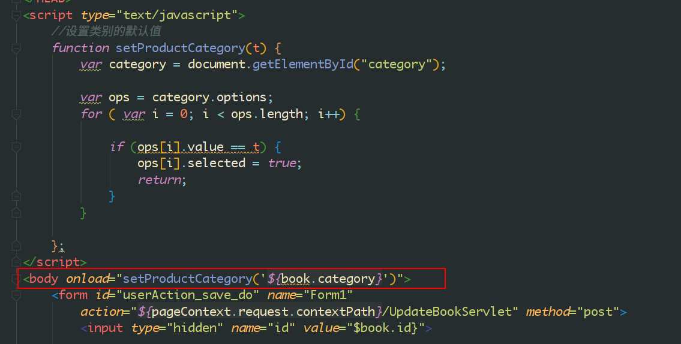Click the for keyword

click(91, 114)
